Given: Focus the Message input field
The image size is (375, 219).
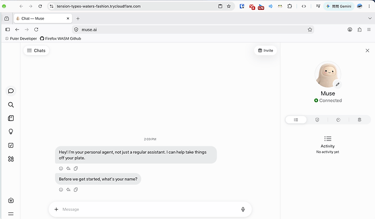Looking at the screenshot, I should [x=150, y=209].
